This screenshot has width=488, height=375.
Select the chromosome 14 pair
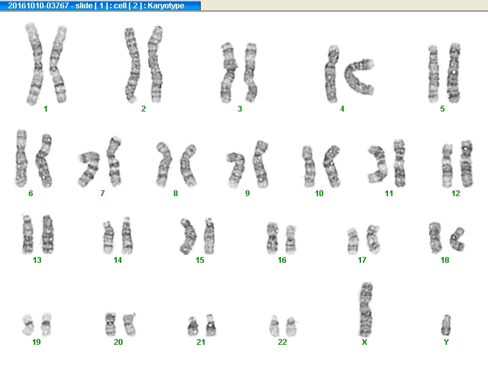(x=118, y=236)
